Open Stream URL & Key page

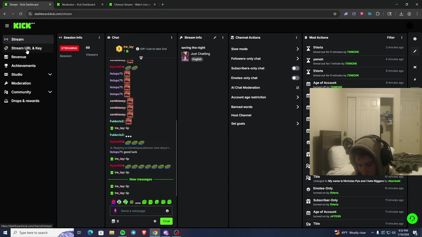pos(28,48)
